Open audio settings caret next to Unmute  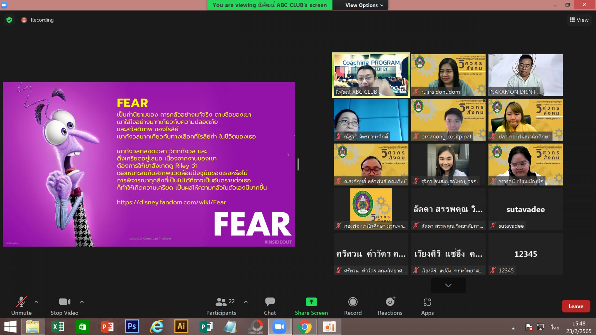click(x=36, y=301)
